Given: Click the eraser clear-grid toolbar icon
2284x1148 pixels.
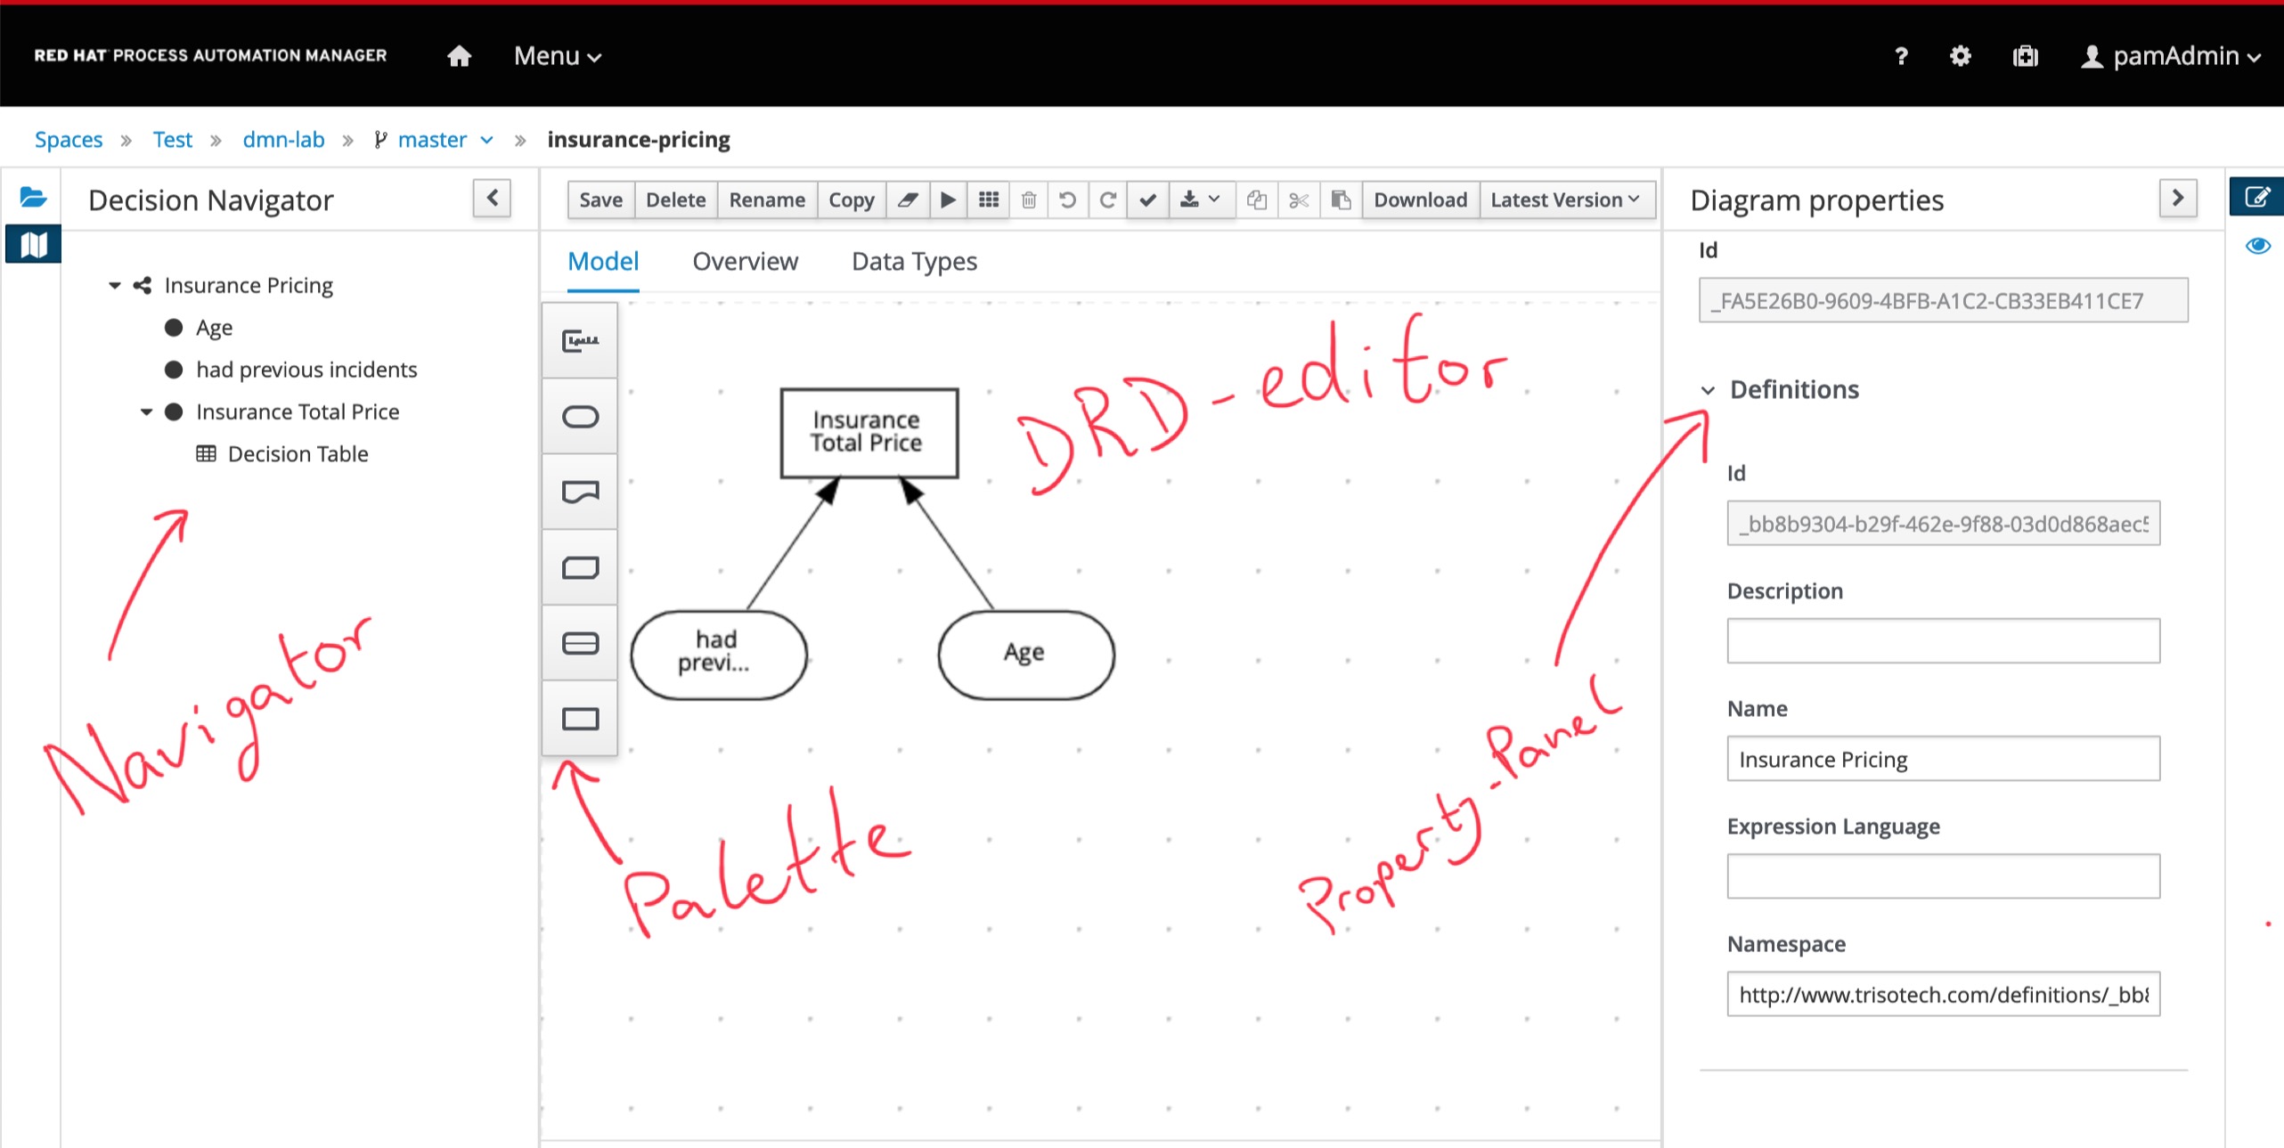Looking at the screenshot, I should [x=908, y=199].
